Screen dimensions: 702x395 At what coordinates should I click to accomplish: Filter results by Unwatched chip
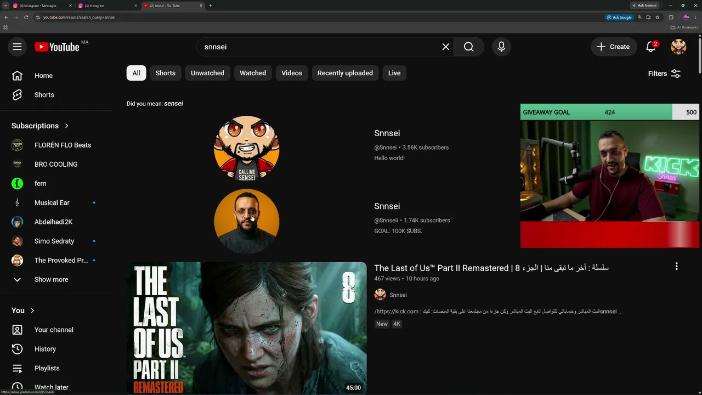click(x=207, y=73)
